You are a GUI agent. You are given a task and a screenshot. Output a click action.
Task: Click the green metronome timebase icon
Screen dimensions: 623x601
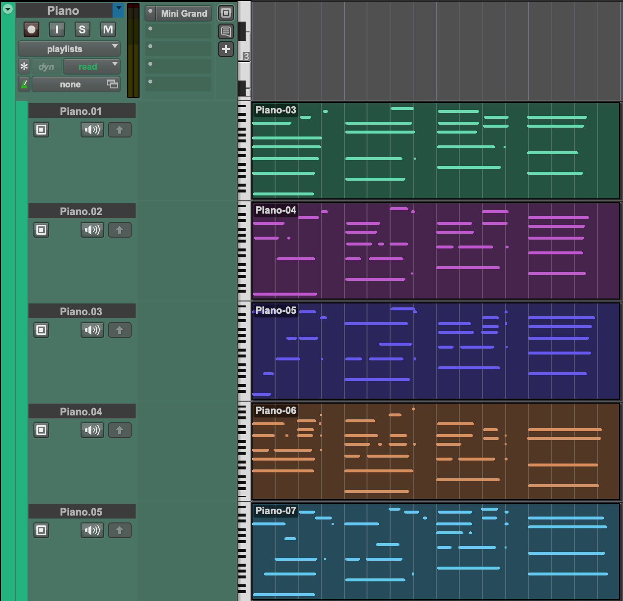[x=24, y=84]
